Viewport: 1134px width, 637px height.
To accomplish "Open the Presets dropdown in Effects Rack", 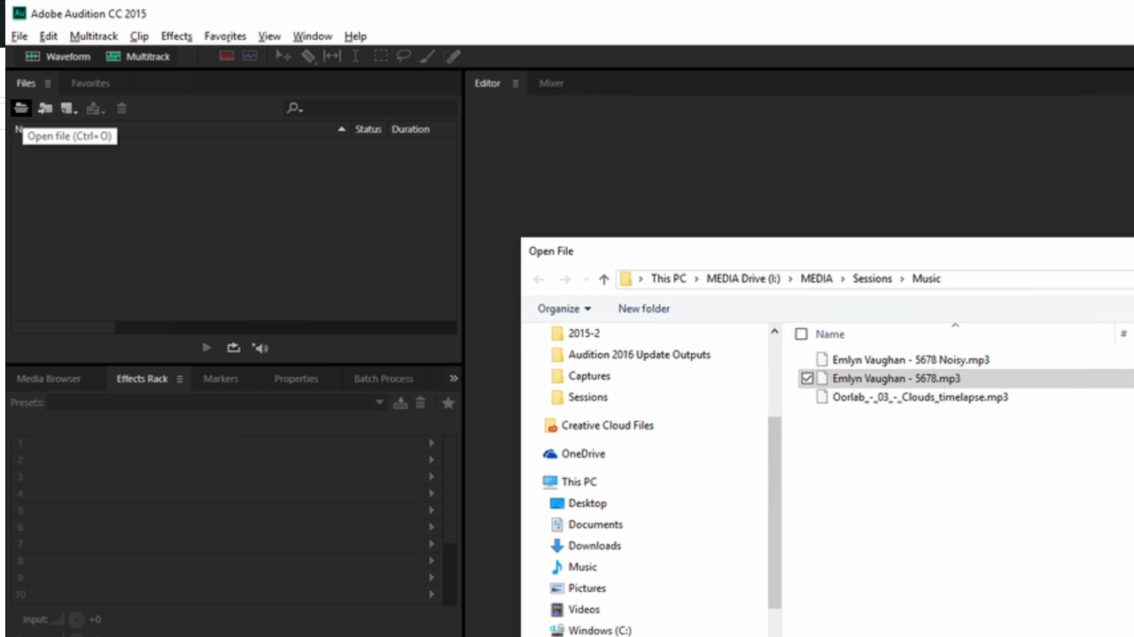I will pos(379,403).
